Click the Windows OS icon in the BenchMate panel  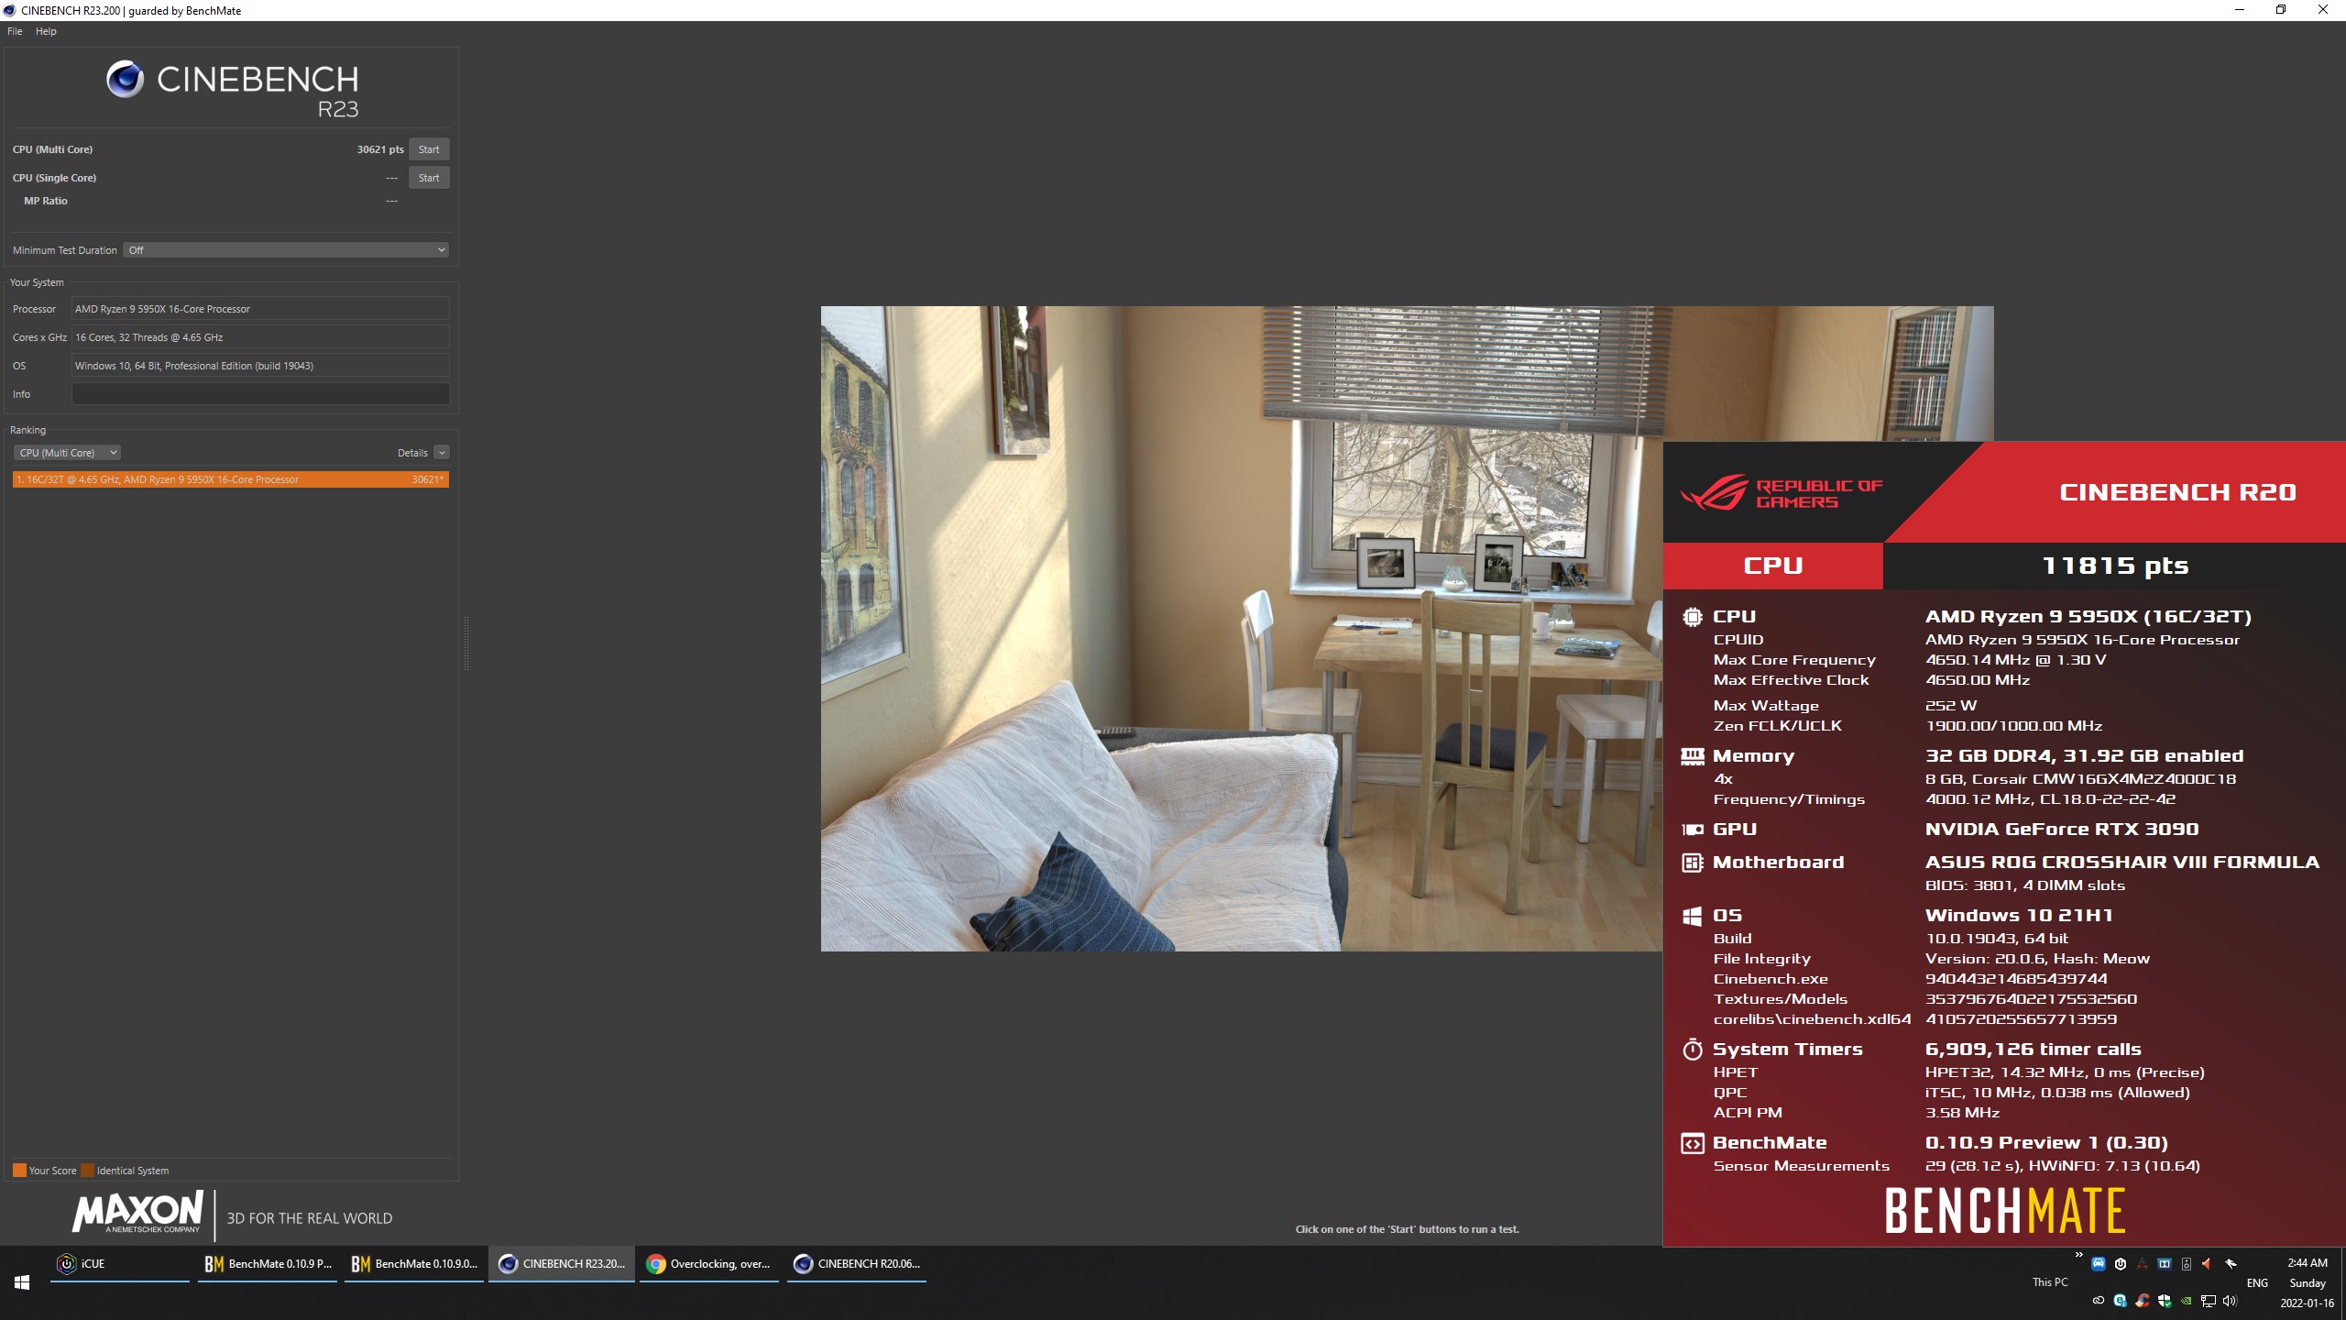click(1692, 916)
